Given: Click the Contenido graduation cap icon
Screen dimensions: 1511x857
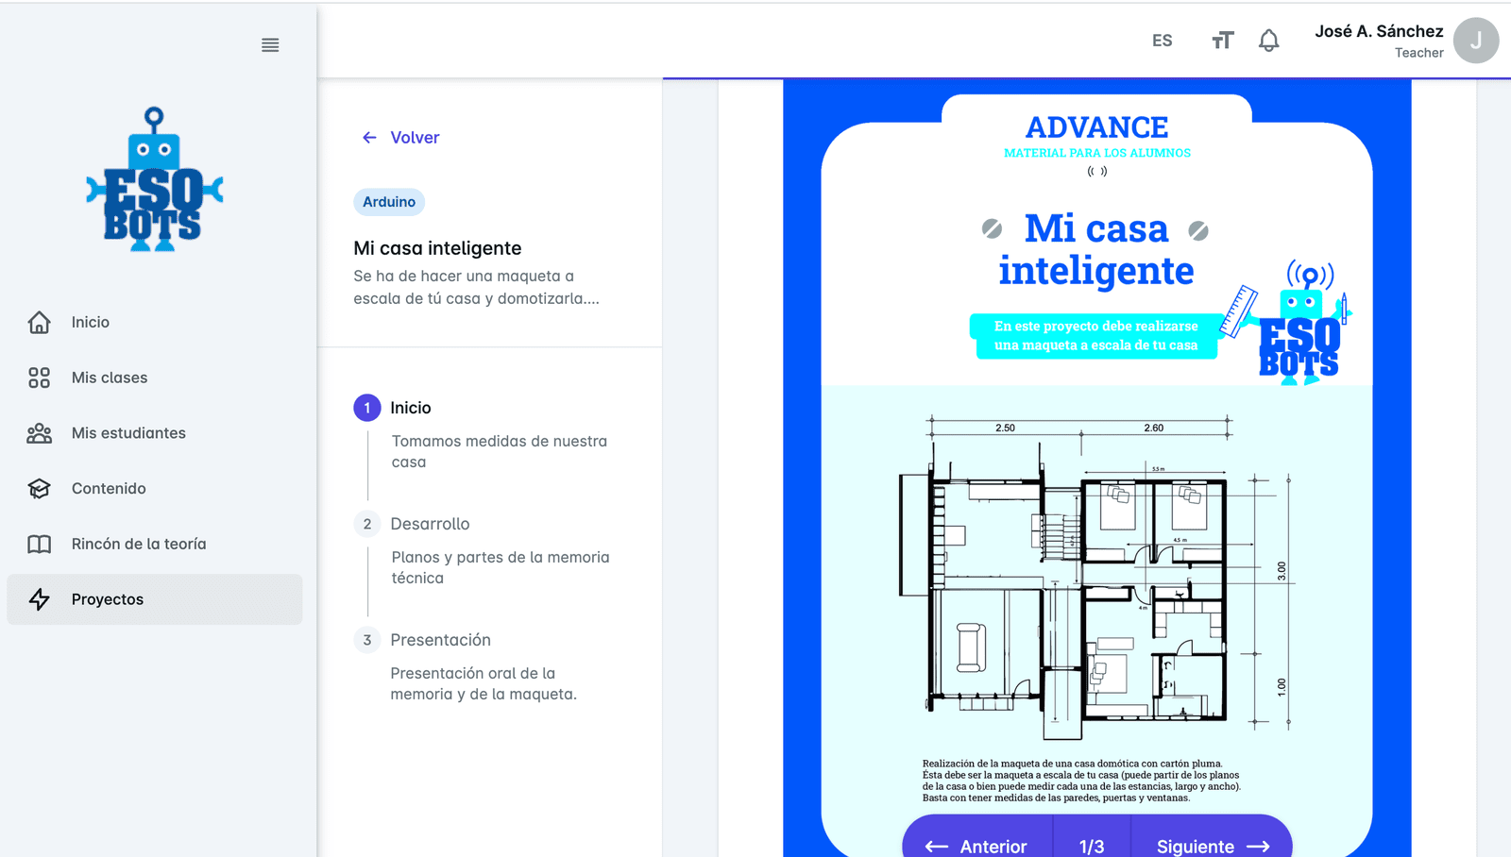Looking at the screenshot, I should 39,489.
